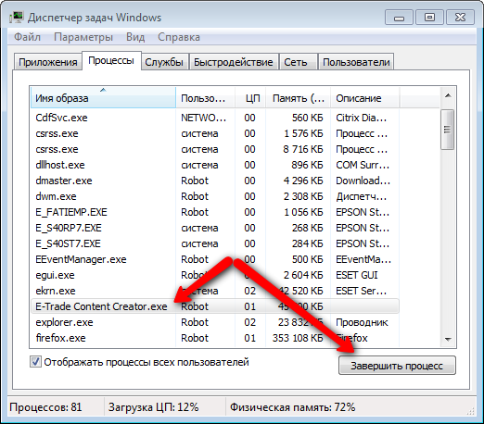
Task: Open the 'Справка' menu
Action: pyautogui.click(x=179, y=37)
